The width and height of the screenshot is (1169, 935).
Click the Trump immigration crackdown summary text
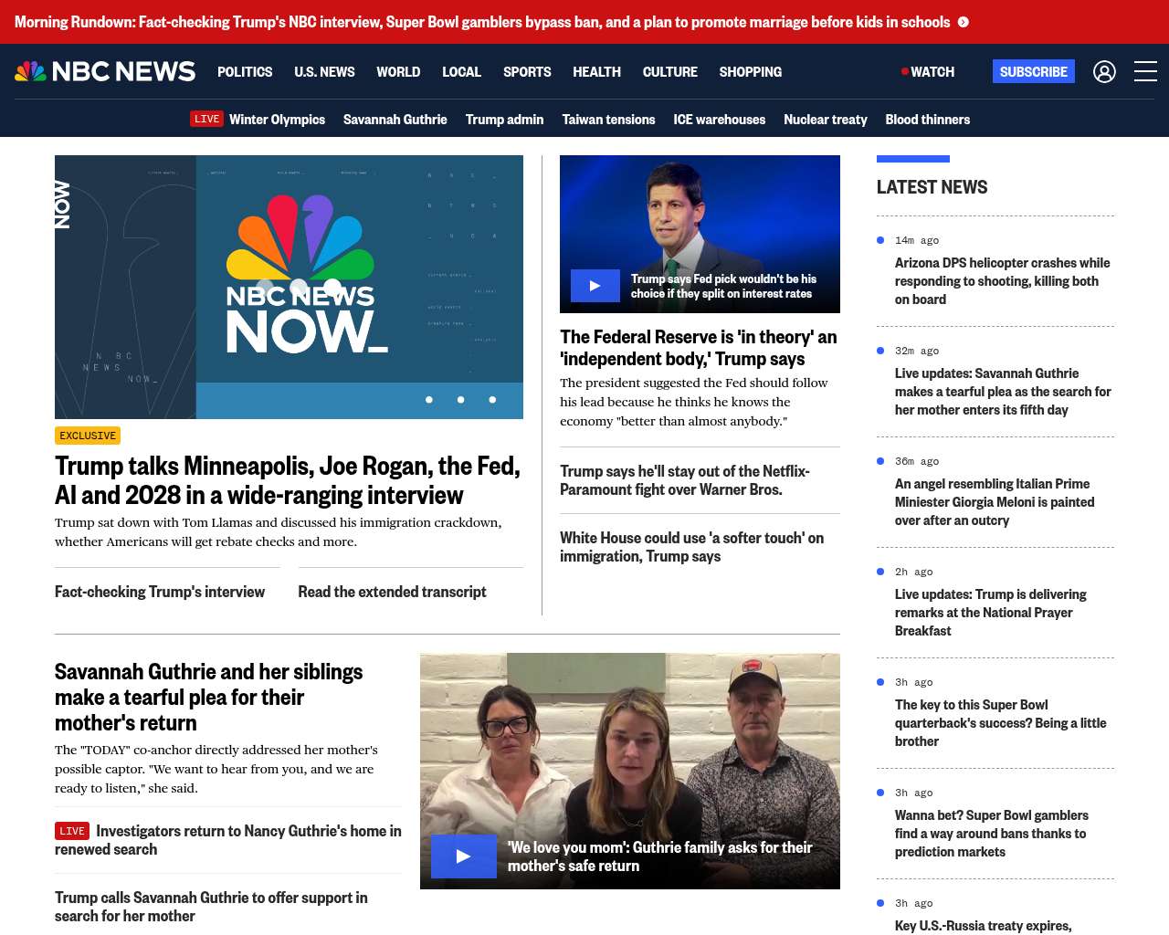(279, 532)
